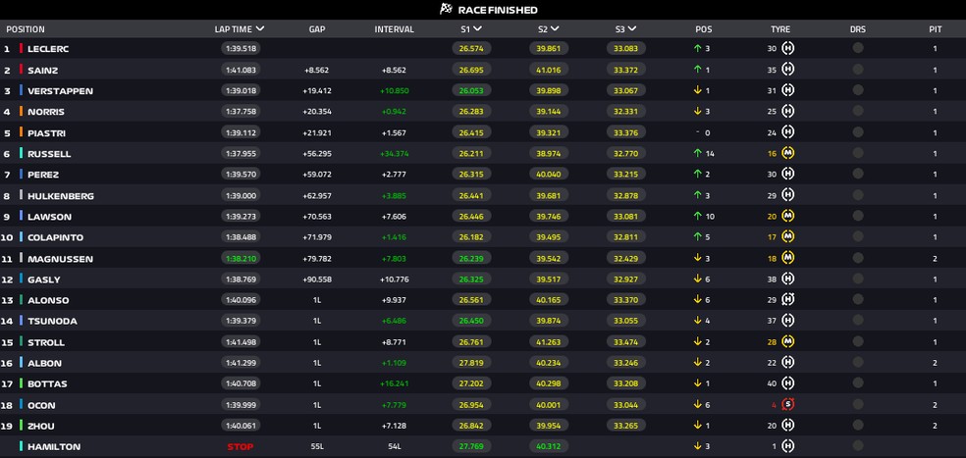Click Hamilton's DRS indicator dot
Screen dimensions: 966x458
858,445
